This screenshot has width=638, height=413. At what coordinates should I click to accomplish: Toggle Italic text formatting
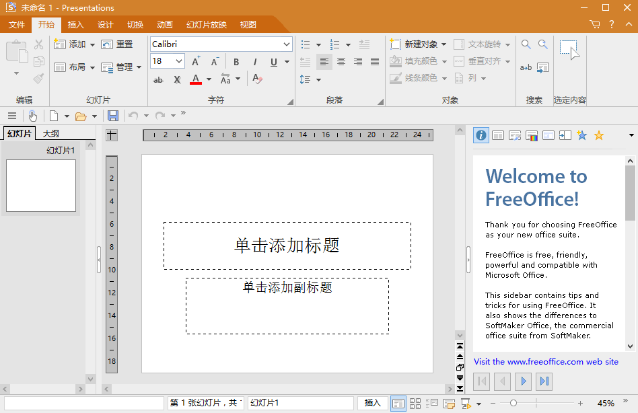254,62
